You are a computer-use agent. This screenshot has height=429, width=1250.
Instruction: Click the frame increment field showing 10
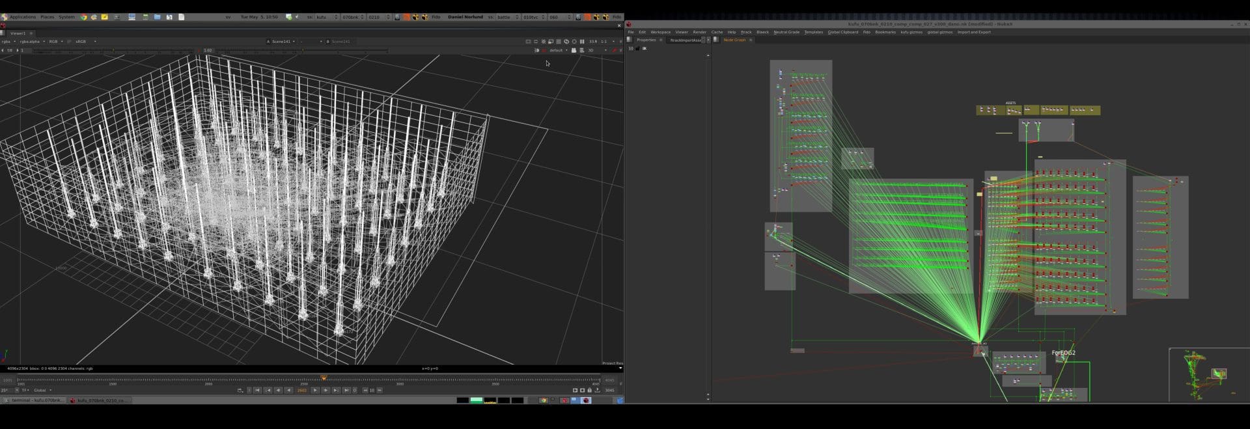point(372,390)
